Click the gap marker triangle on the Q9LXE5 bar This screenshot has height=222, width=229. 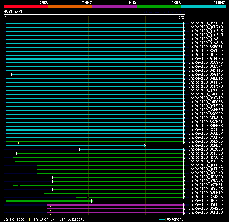[19, 143]
